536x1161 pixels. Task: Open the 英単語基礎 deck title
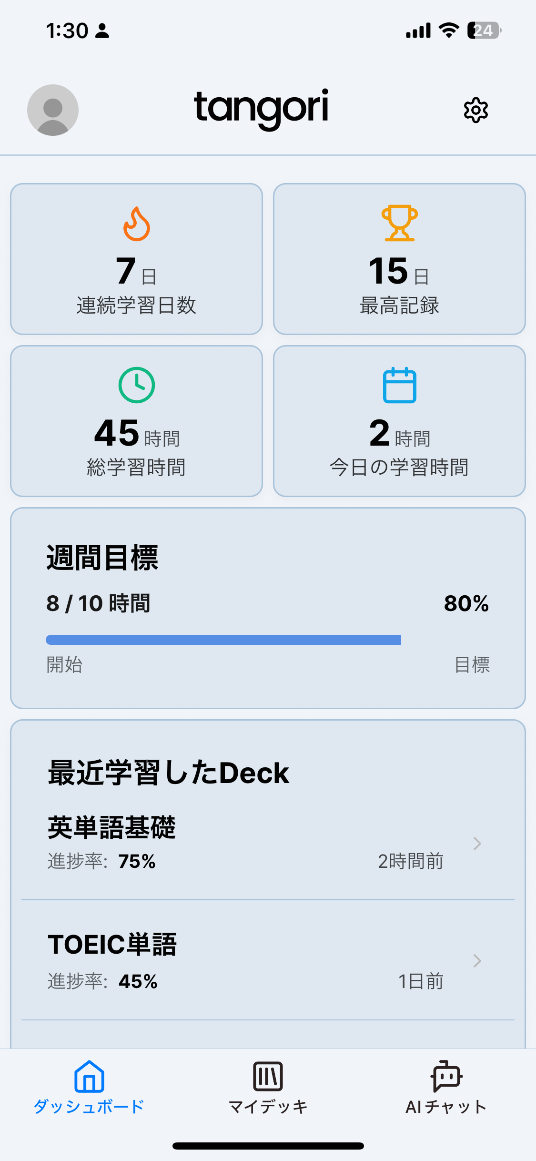[x=112, y=827]
